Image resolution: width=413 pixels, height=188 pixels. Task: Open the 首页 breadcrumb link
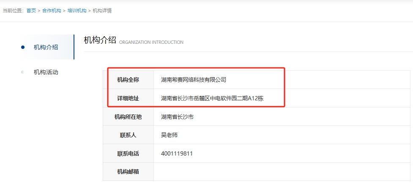point(31,11)
